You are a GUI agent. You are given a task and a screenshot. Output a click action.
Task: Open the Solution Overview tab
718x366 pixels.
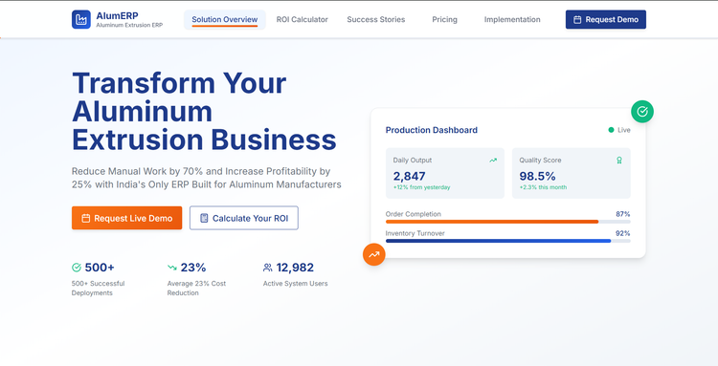pyautogui.click(x=225, y=20)
